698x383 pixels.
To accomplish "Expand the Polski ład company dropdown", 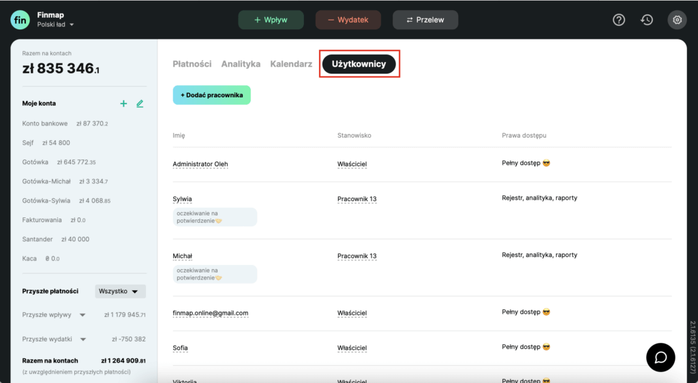I will point(56,25).
